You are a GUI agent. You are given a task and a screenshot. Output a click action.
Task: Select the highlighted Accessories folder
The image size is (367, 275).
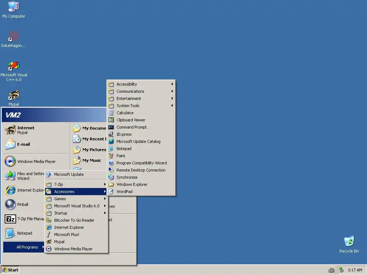click(x=76, y=192)
